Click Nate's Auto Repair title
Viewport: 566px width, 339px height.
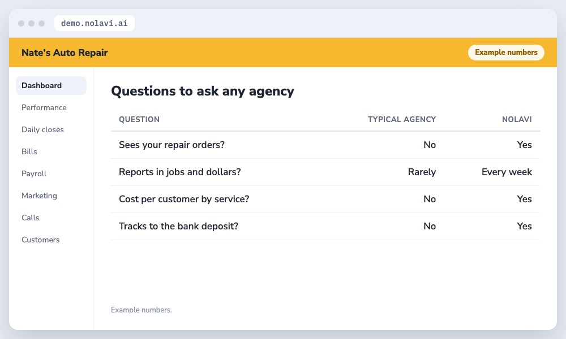click(65, 53)
